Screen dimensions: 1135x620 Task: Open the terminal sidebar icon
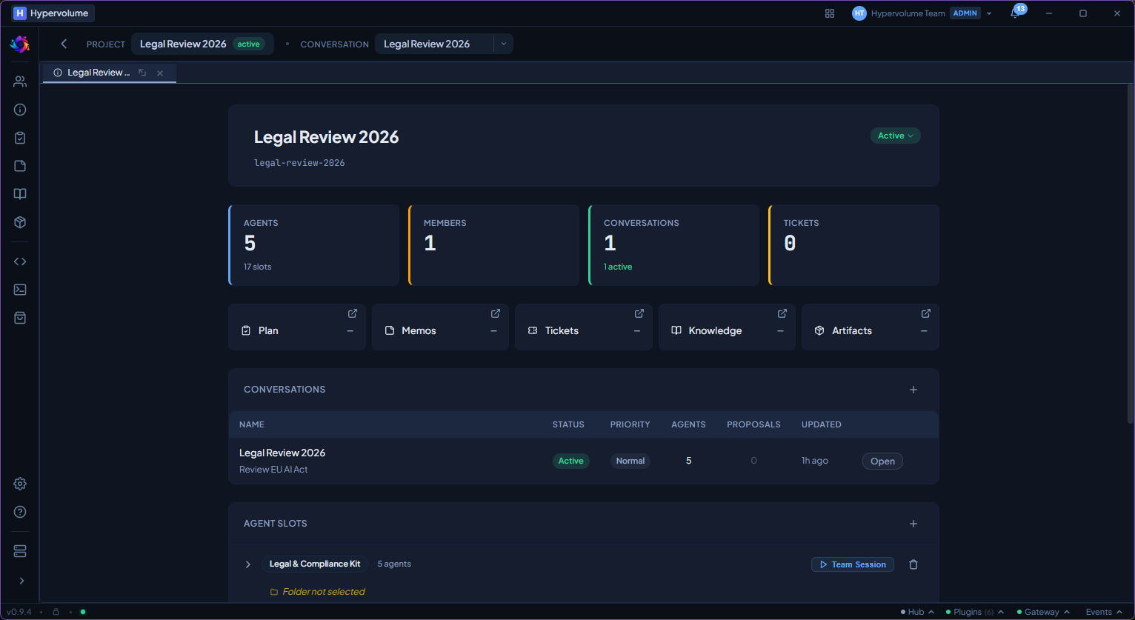click(x=20, y=290)
